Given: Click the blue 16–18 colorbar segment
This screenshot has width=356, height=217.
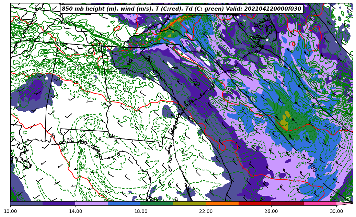Looking at the screenshot, I should click(124, 203).
